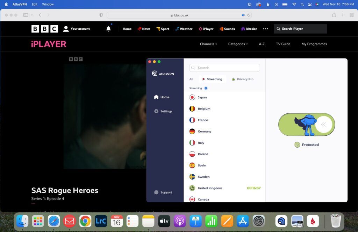This screenshot has width=358, height=232.
Task: Open Your account on BBC
Action: [x=77, y=29]
